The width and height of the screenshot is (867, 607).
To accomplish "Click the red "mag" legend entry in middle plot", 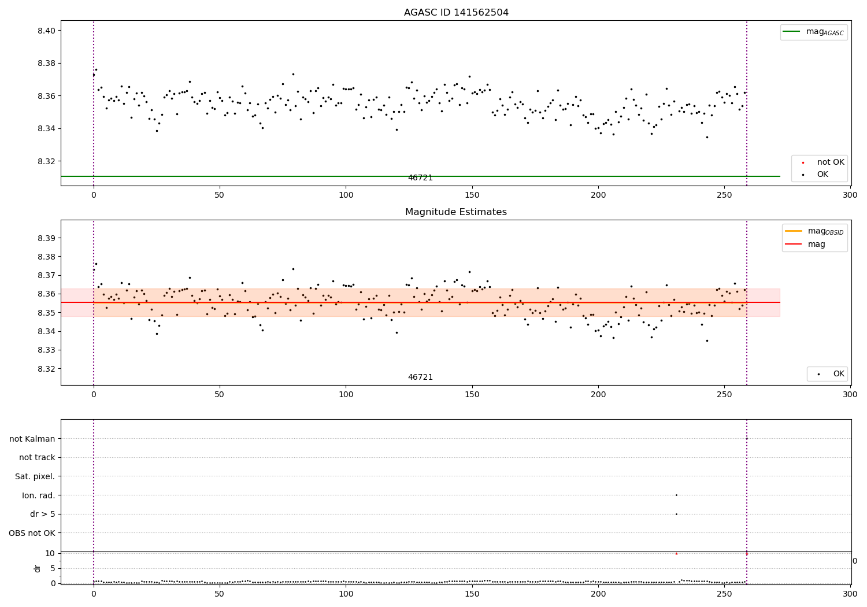I will [x=805, y=244].
